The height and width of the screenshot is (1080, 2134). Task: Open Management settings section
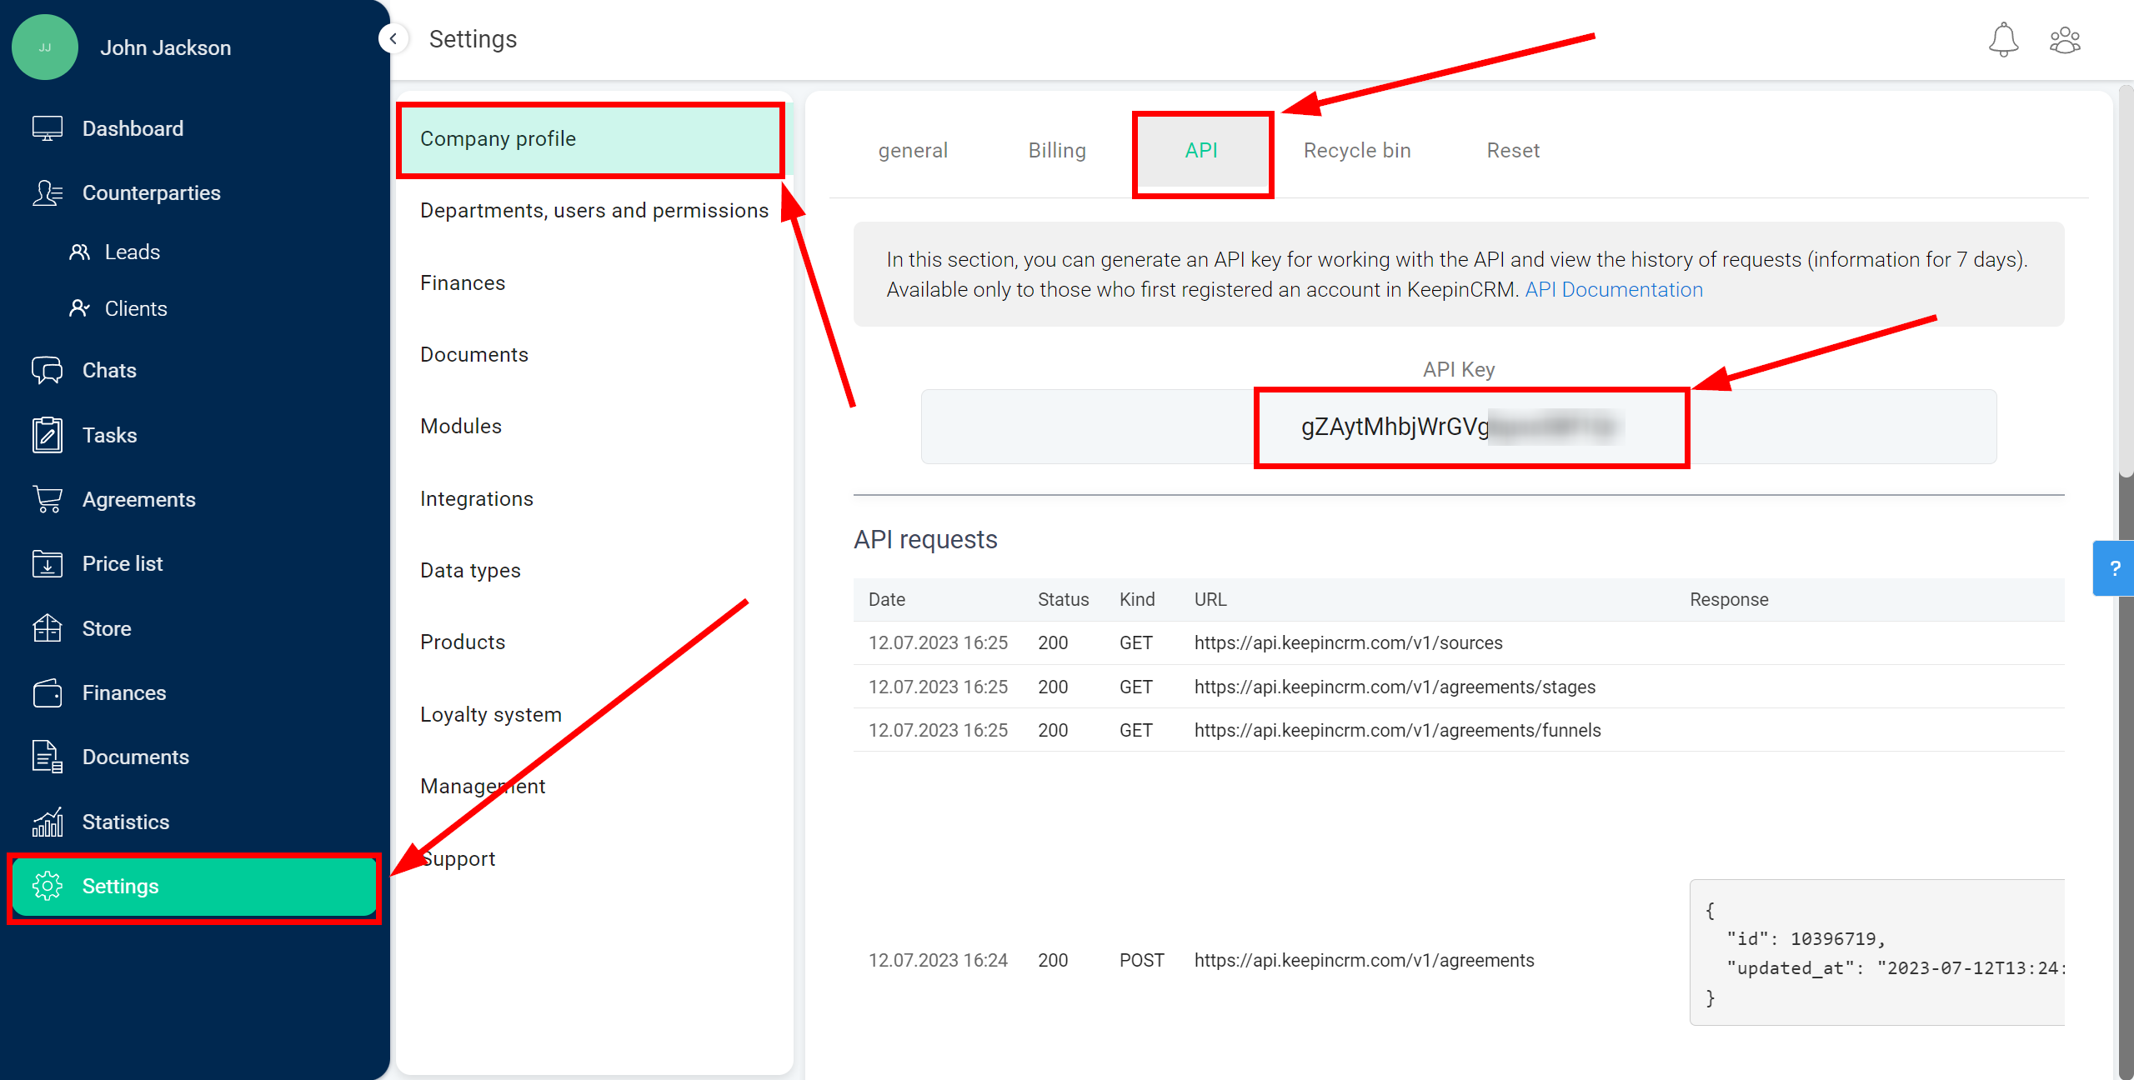(x=483, y=786)
